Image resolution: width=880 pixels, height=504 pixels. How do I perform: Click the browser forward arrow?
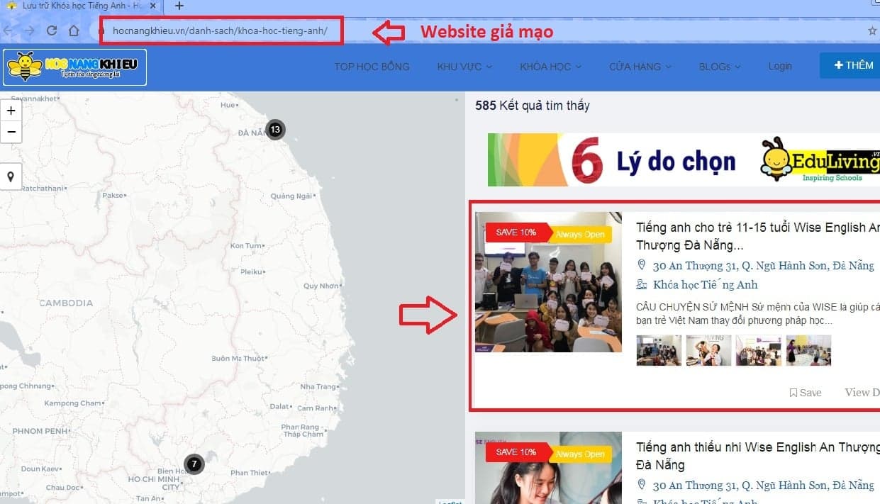click(29, 30)
